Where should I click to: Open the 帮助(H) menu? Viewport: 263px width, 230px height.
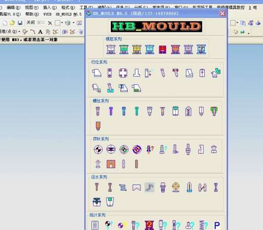pos(32,14)
